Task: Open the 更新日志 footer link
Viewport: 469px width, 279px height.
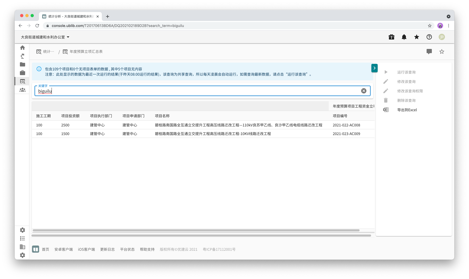Action: tap(107, 249)
